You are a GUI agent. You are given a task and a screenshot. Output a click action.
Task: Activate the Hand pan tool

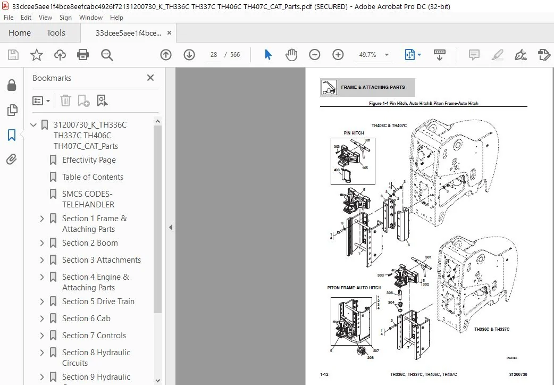291,55
